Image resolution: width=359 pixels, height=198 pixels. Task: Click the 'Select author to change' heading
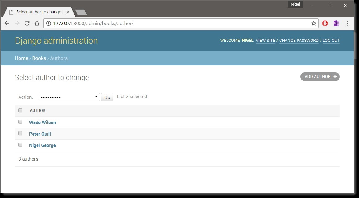52,77
